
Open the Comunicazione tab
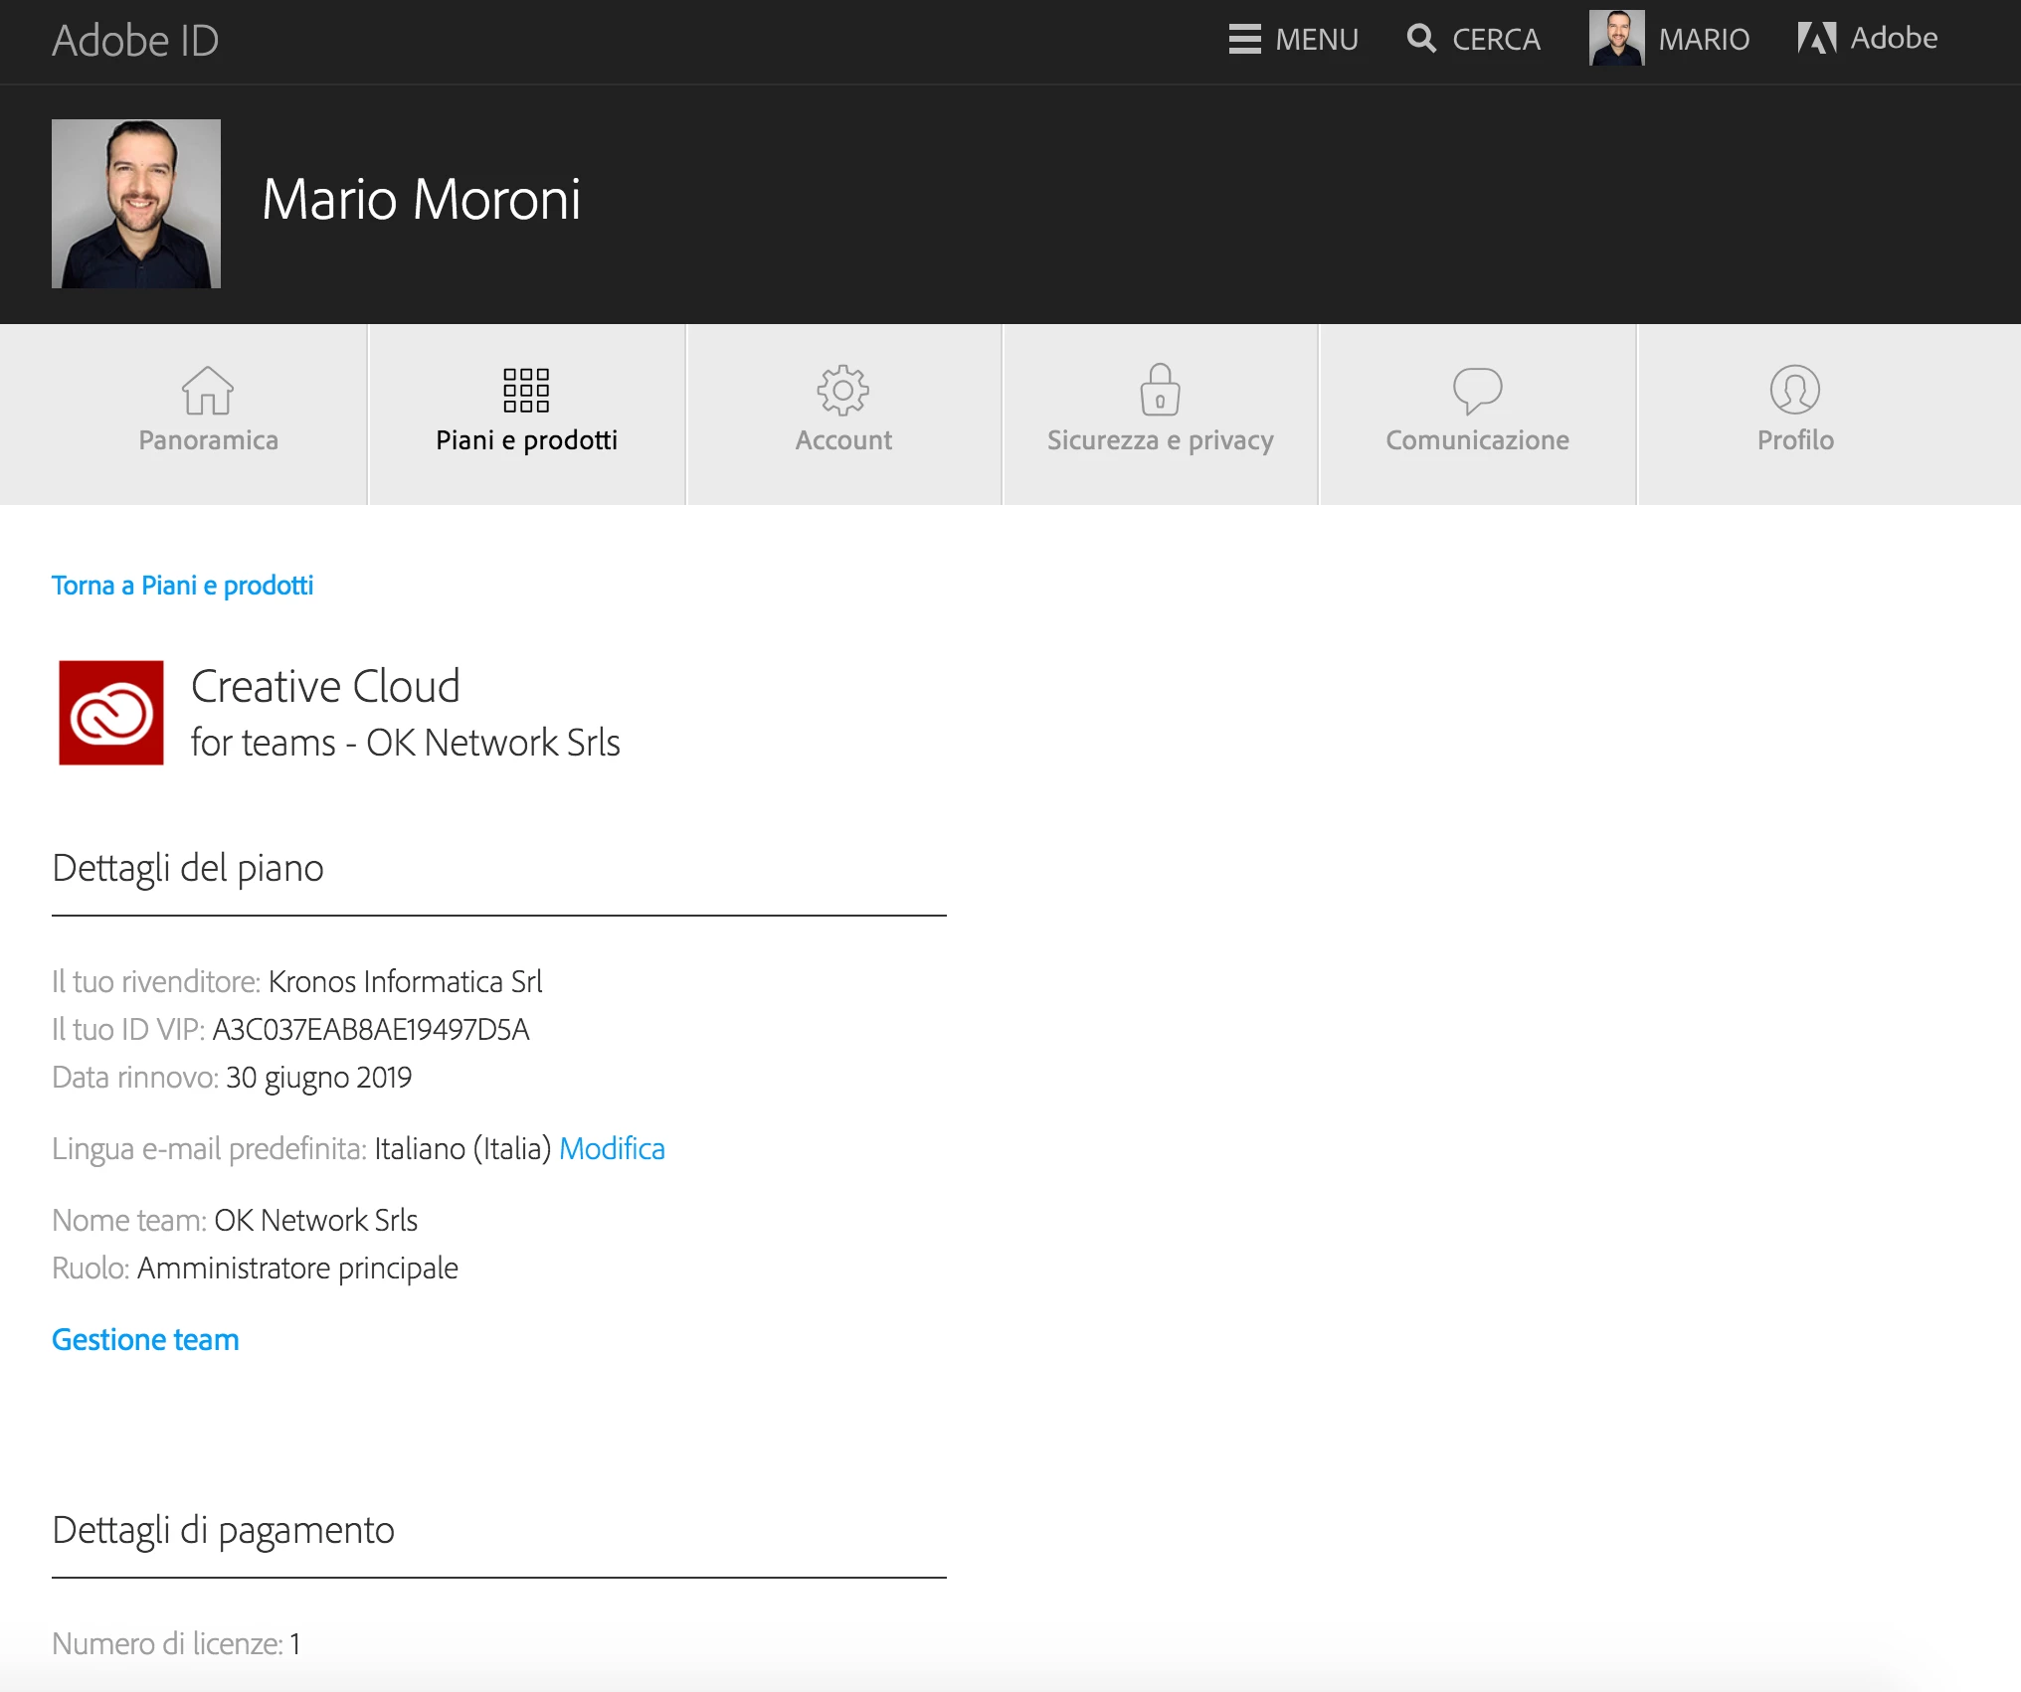click(x=1478, y=415)
